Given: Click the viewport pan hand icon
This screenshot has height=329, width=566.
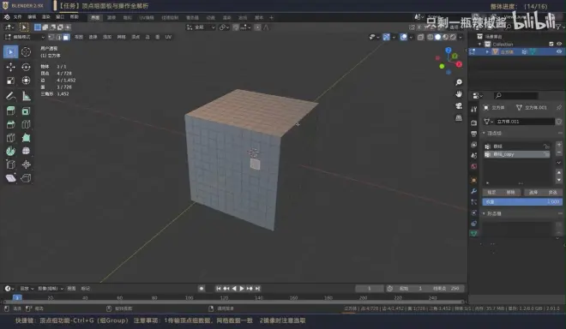Looking at the screenshot, I should 459,94.
